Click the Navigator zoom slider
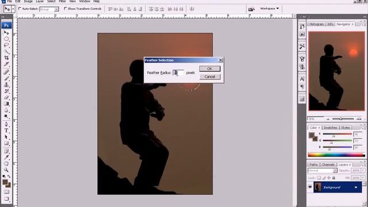 point(343,119)
